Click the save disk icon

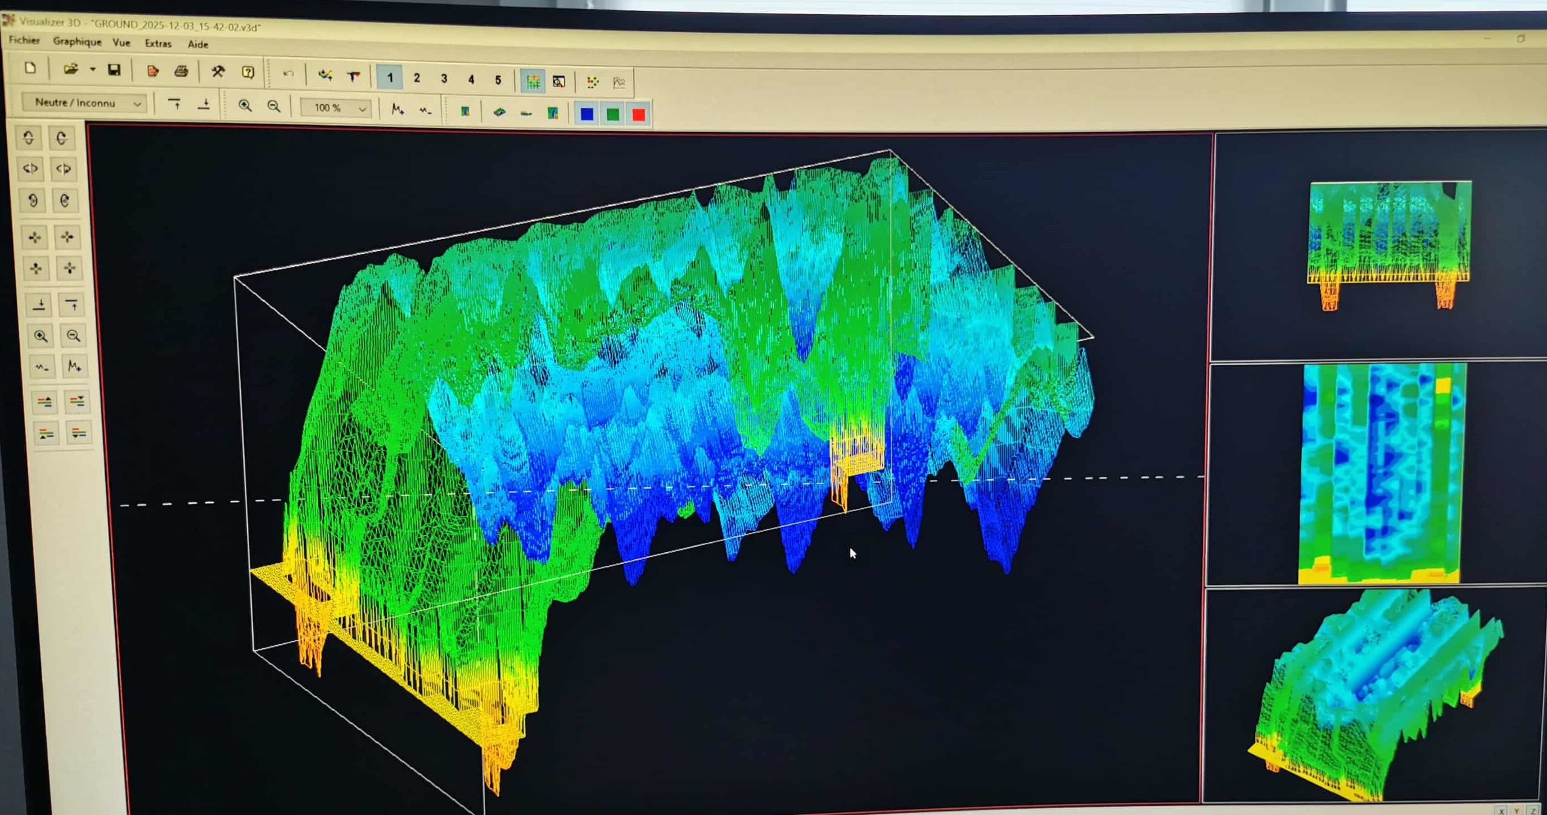(x=114, y=70)
